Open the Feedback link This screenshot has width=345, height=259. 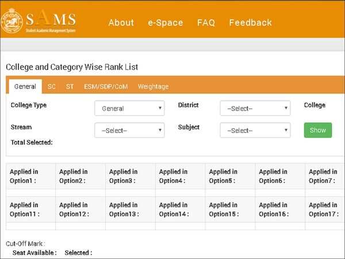pyautogui.click(x=250, y=23)
